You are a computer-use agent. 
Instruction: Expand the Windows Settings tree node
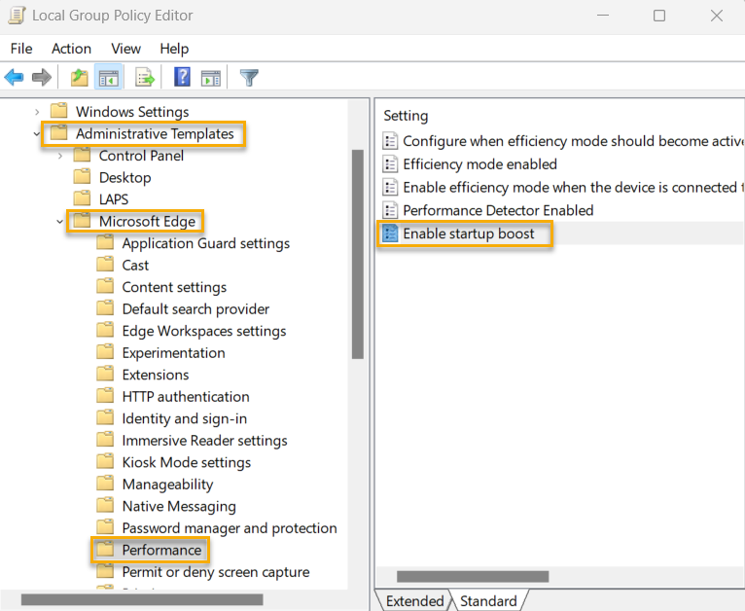click(x=37, y=112)
